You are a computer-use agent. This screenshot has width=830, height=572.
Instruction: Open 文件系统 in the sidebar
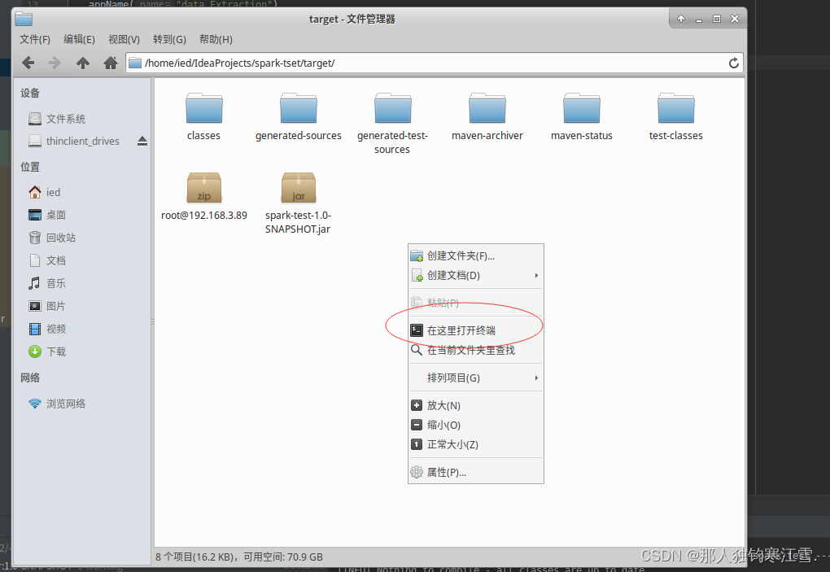(x=57, y=119)
